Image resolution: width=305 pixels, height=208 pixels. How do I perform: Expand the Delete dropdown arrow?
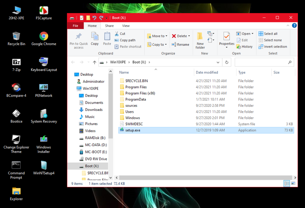tap(189, 36)
